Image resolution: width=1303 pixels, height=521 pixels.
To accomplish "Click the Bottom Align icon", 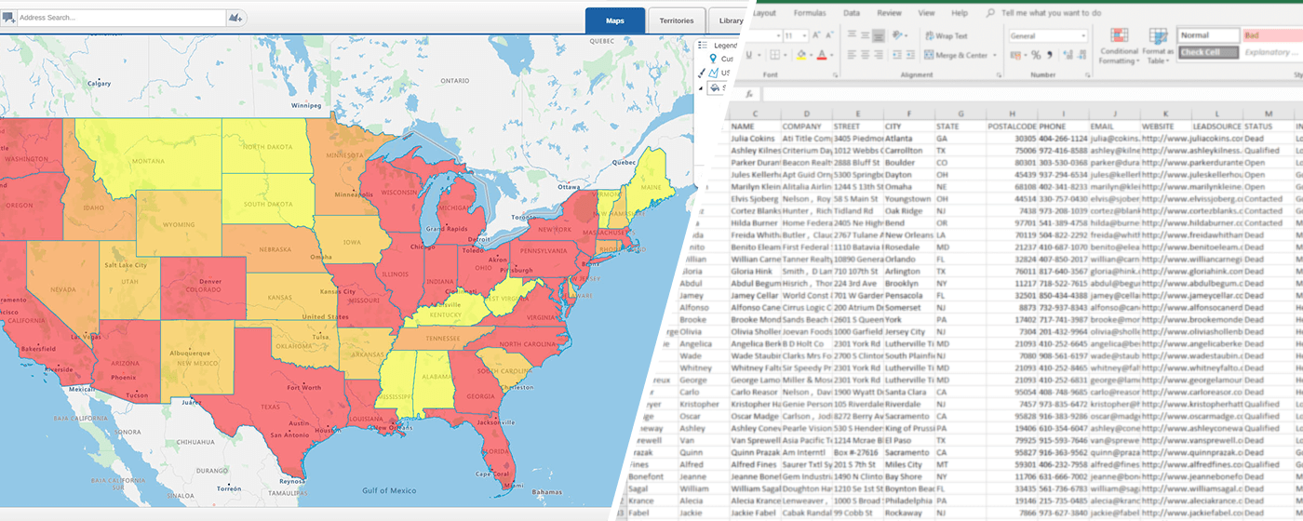I will [x=879, y=35].
